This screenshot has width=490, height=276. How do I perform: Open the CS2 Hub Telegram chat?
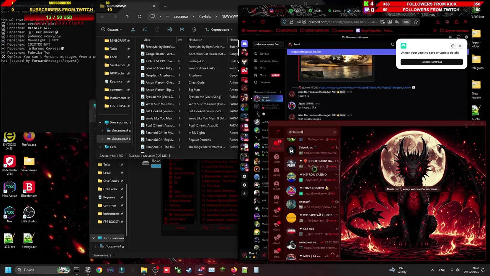(312, 231)
